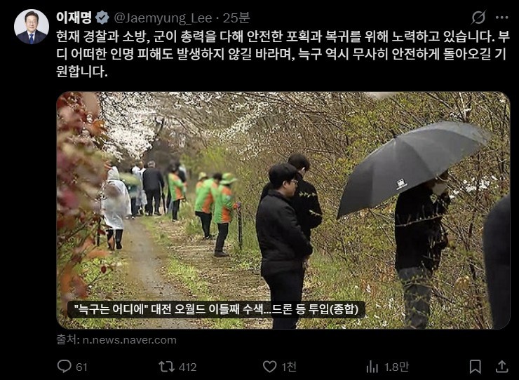Screen dimensions: 519x380
Task: Click the 412 reposts count
Action: pos(188,367)
